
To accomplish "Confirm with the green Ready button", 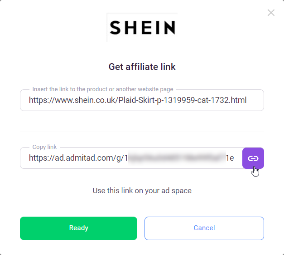I will point(78,228).
